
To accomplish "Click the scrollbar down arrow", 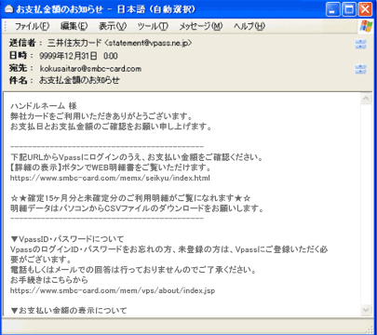I will 366,310.
